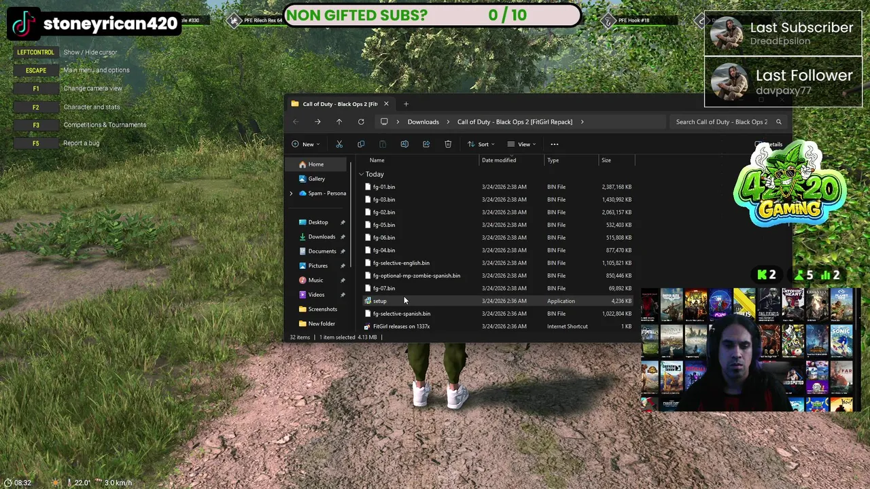Viewport: 870px width, 489px height.
Task: Collapse the Today group
Action: (361, 175)
